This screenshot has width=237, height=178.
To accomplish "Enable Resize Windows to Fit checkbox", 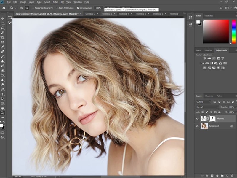I will [x=33, y=8].
